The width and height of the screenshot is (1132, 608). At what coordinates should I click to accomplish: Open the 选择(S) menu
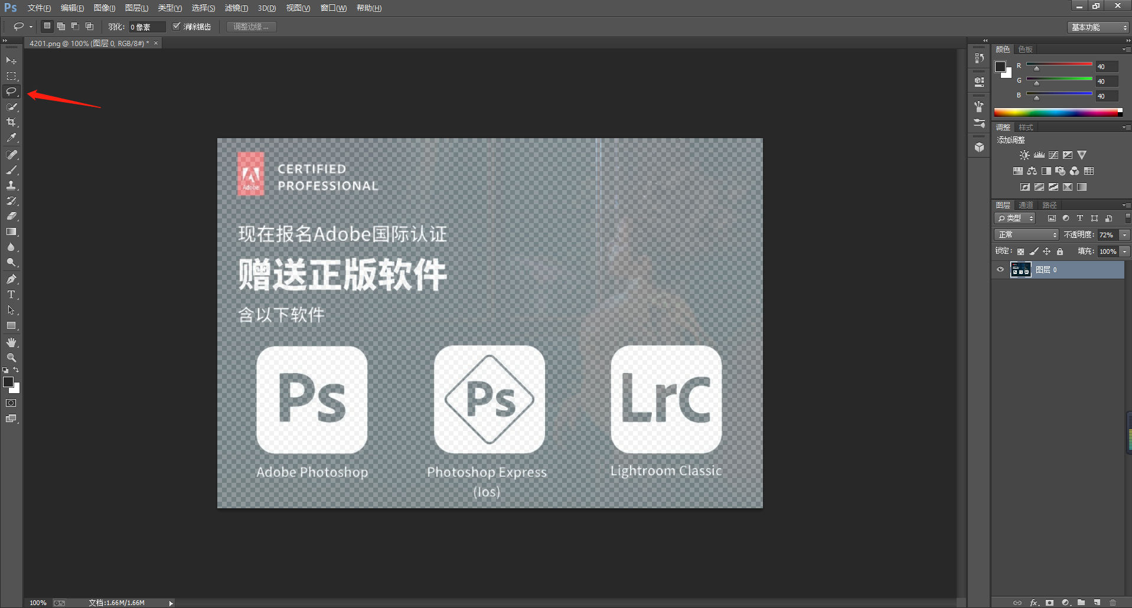point(203,8)
